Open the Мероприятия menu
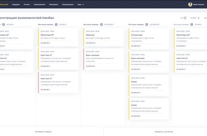The image size is (207, 136). [x=40, y=4]
